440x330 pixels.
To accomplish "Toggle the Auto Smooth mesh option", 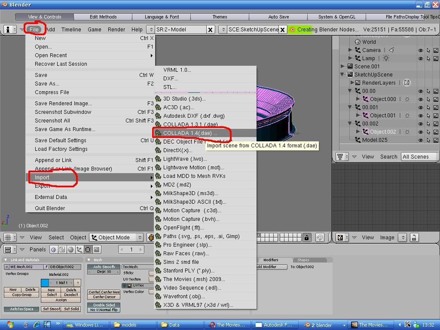I will (104, 267).
